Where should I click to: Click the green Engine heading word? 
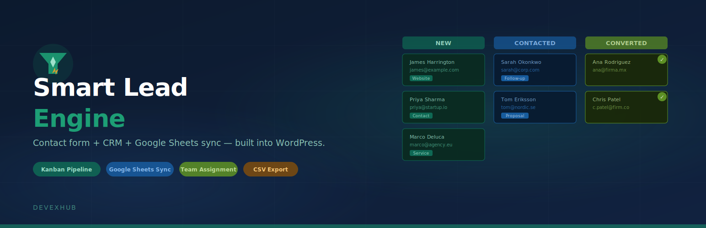pos(79,119)
